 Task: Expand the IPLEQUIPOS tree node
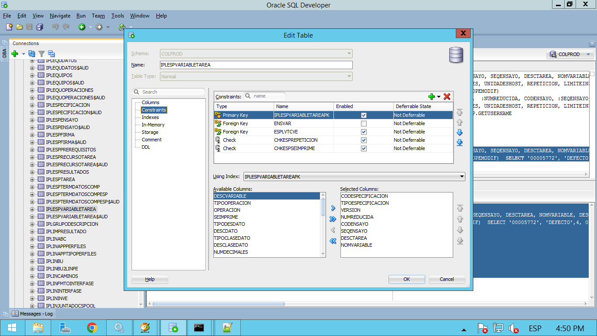(32, 75)
